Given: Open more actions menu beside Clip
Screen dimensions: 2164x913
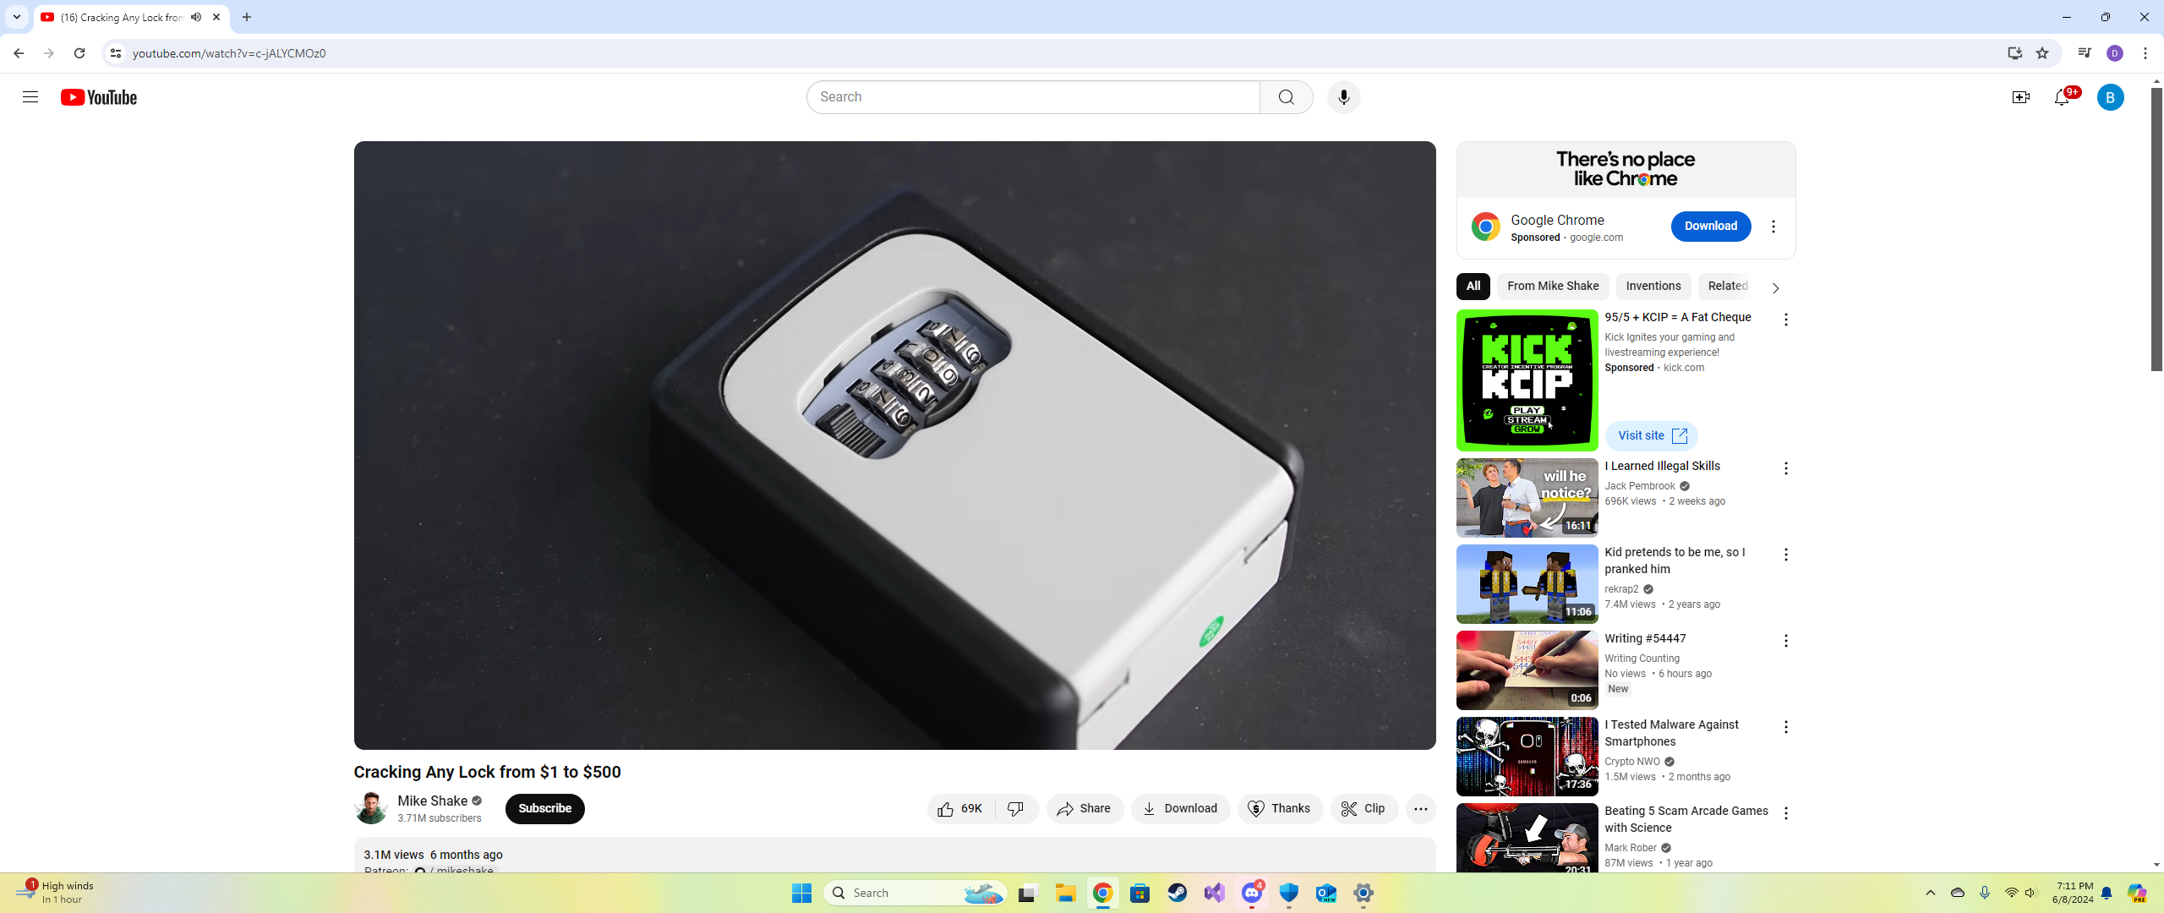Looking at the screenshot, I should (x=1420, y=808).
